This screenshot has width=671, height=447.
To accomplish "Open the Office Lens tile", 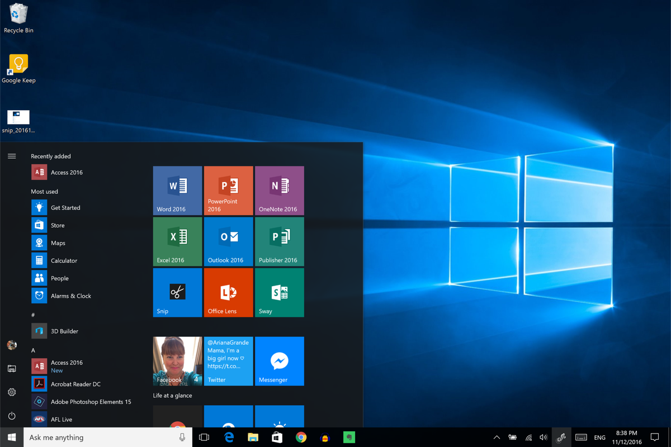I will pos(228,292).
